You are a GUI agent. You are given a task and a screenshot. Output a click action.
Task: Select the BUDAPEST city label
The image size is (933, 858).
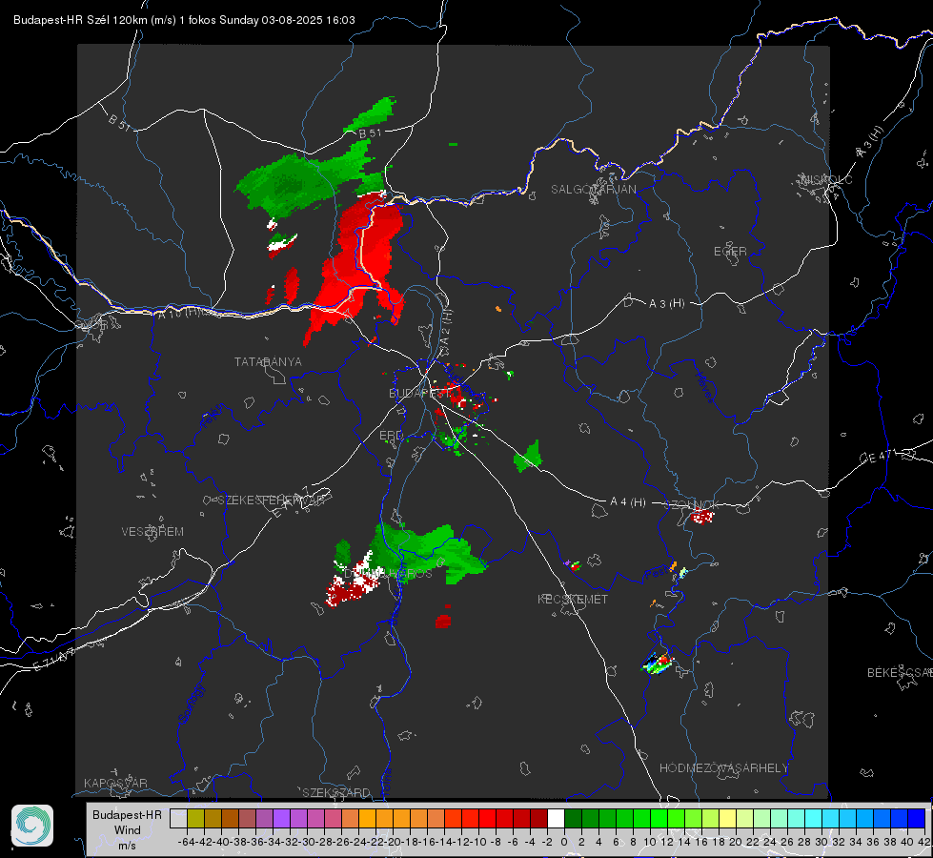tap(419, 393)
